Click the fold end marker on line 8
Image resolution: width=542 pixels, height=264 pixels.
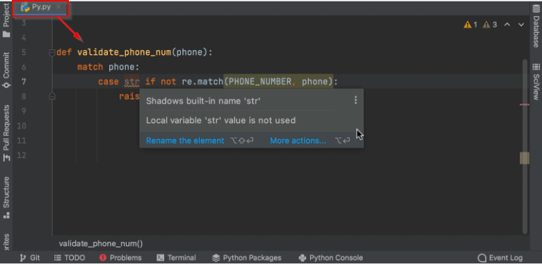pyautogui.click(x=52, y=96)
